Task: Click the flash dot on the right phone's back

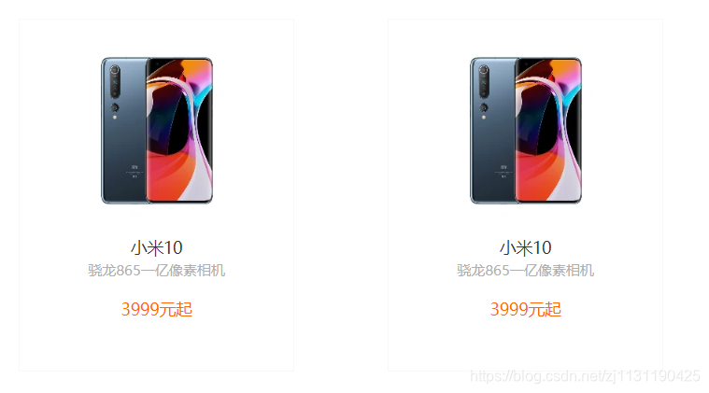Action: (x=484, y=118)
